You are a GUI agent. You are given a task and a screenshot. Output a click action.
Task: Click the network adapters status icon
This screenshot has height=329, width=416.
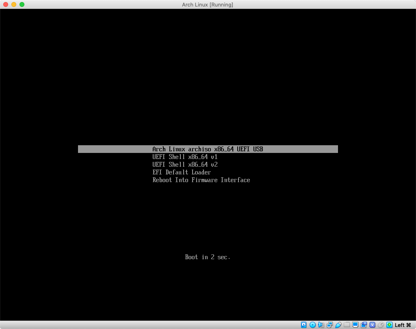[x=330, y=325]
